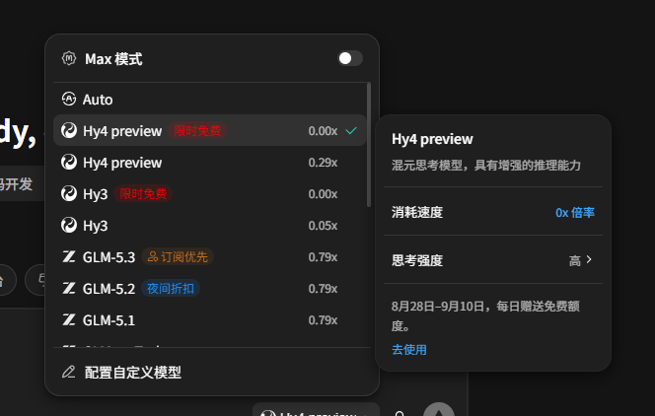Click the Z logo next to GLM-5.1
The height and width of the screenshot is (416, 655).
pos(69,319)
